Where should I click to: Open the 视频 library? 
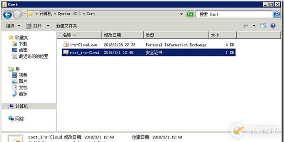pyautogui.click(x=23, y=75)
